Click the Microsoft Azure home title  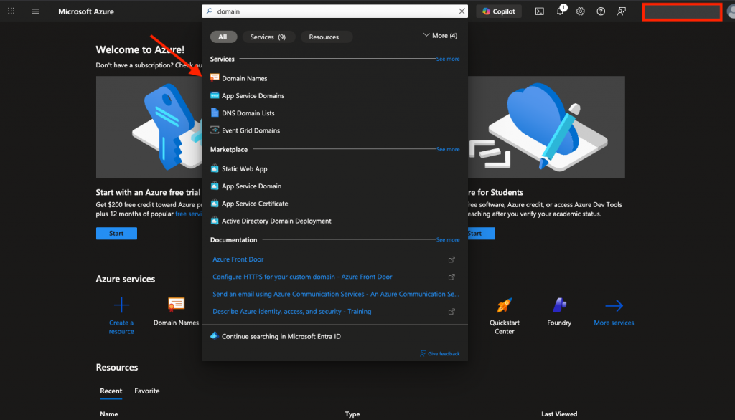86,11
